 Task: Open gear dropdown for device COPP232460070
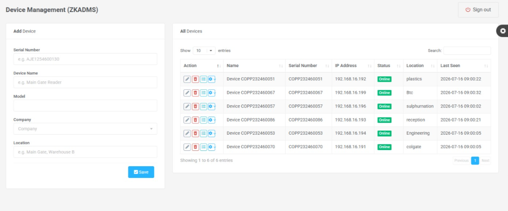point(212,147)
